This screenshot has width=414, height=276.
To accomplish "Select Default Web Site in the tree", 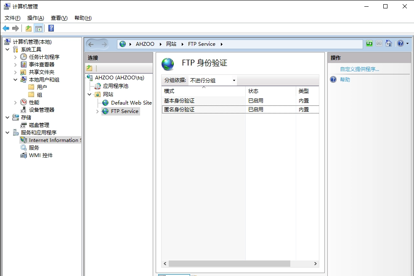I will point(131,103).
